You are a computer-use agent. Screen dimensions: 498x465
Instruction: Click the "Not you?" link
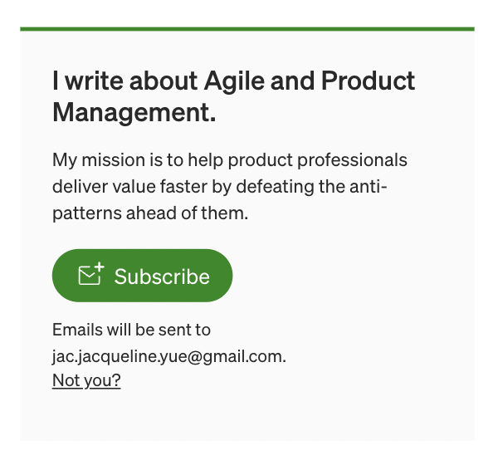click(86, 381)
